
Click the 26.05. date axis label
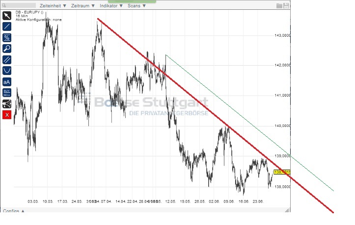(200, 201)
